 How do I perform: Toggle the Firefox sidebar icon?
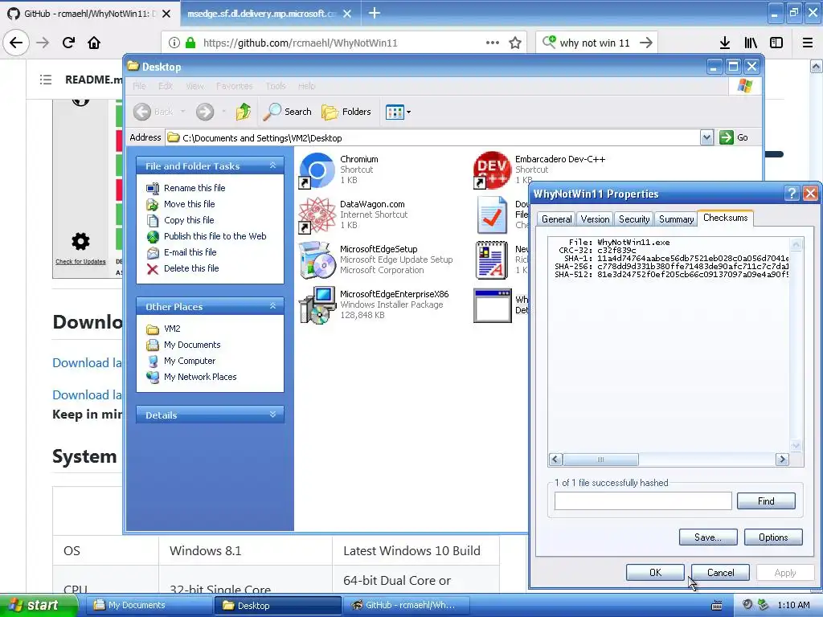tap(776, 43)
